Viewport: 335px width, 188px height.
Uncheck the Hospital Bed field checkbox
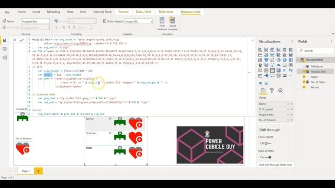(x=304, y=72)
